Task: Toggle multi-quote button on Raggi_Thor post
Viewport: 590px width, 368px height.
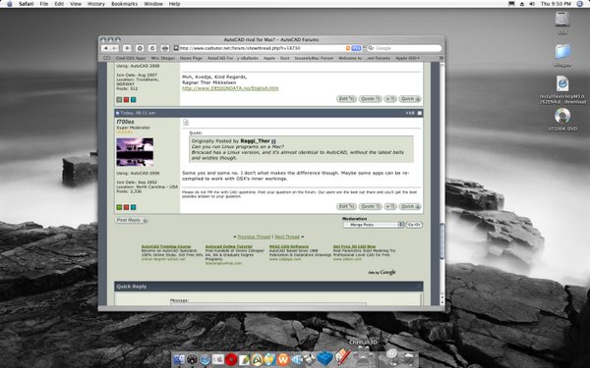Action: click(389, 99)
